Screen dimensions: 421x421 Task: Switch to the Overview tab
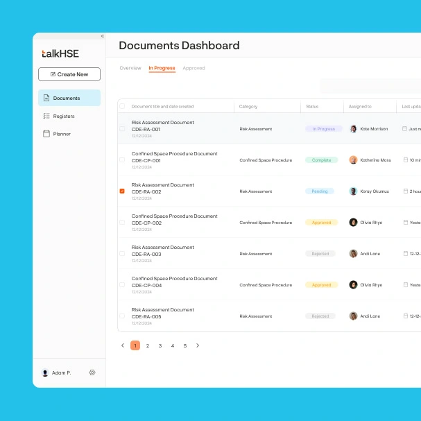click(x=130, y=68)
